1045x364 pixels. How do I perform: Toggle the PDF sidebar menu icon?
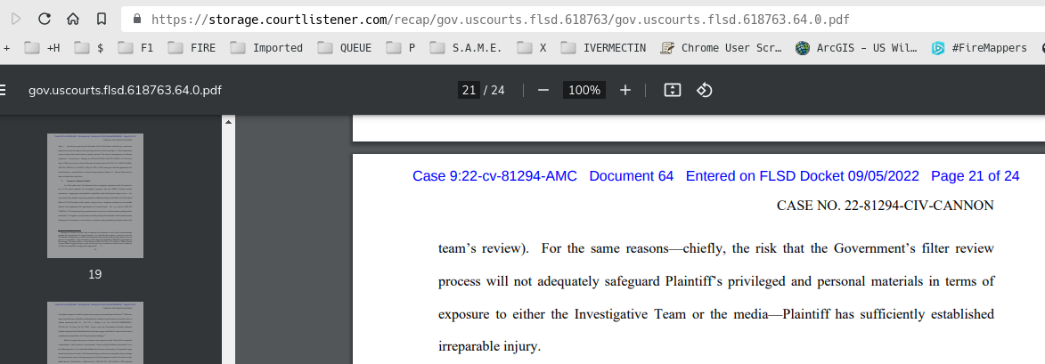[4, 90]
